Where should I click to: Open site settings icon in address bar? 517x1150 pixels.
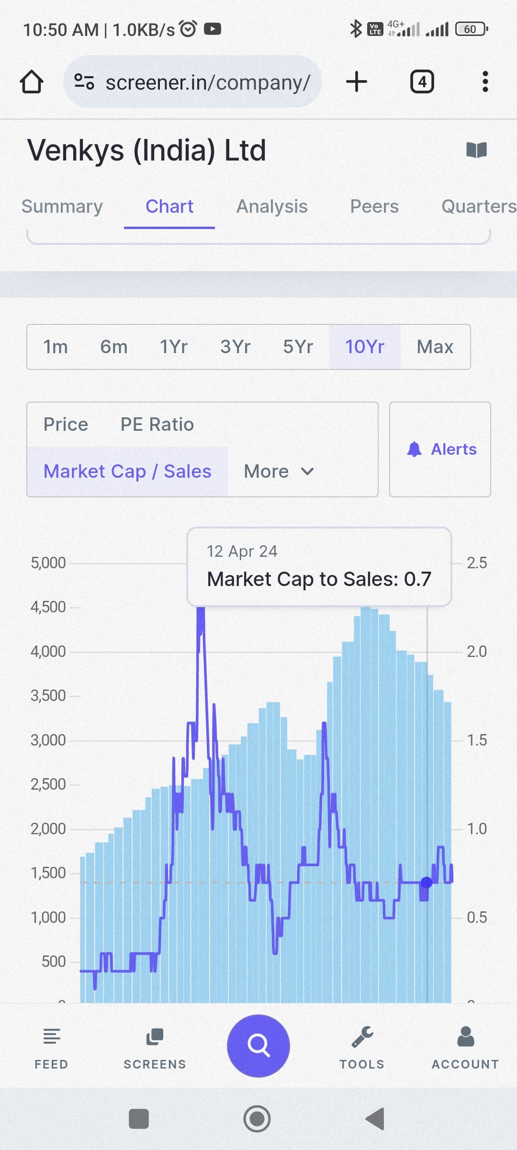coord(84,82)
